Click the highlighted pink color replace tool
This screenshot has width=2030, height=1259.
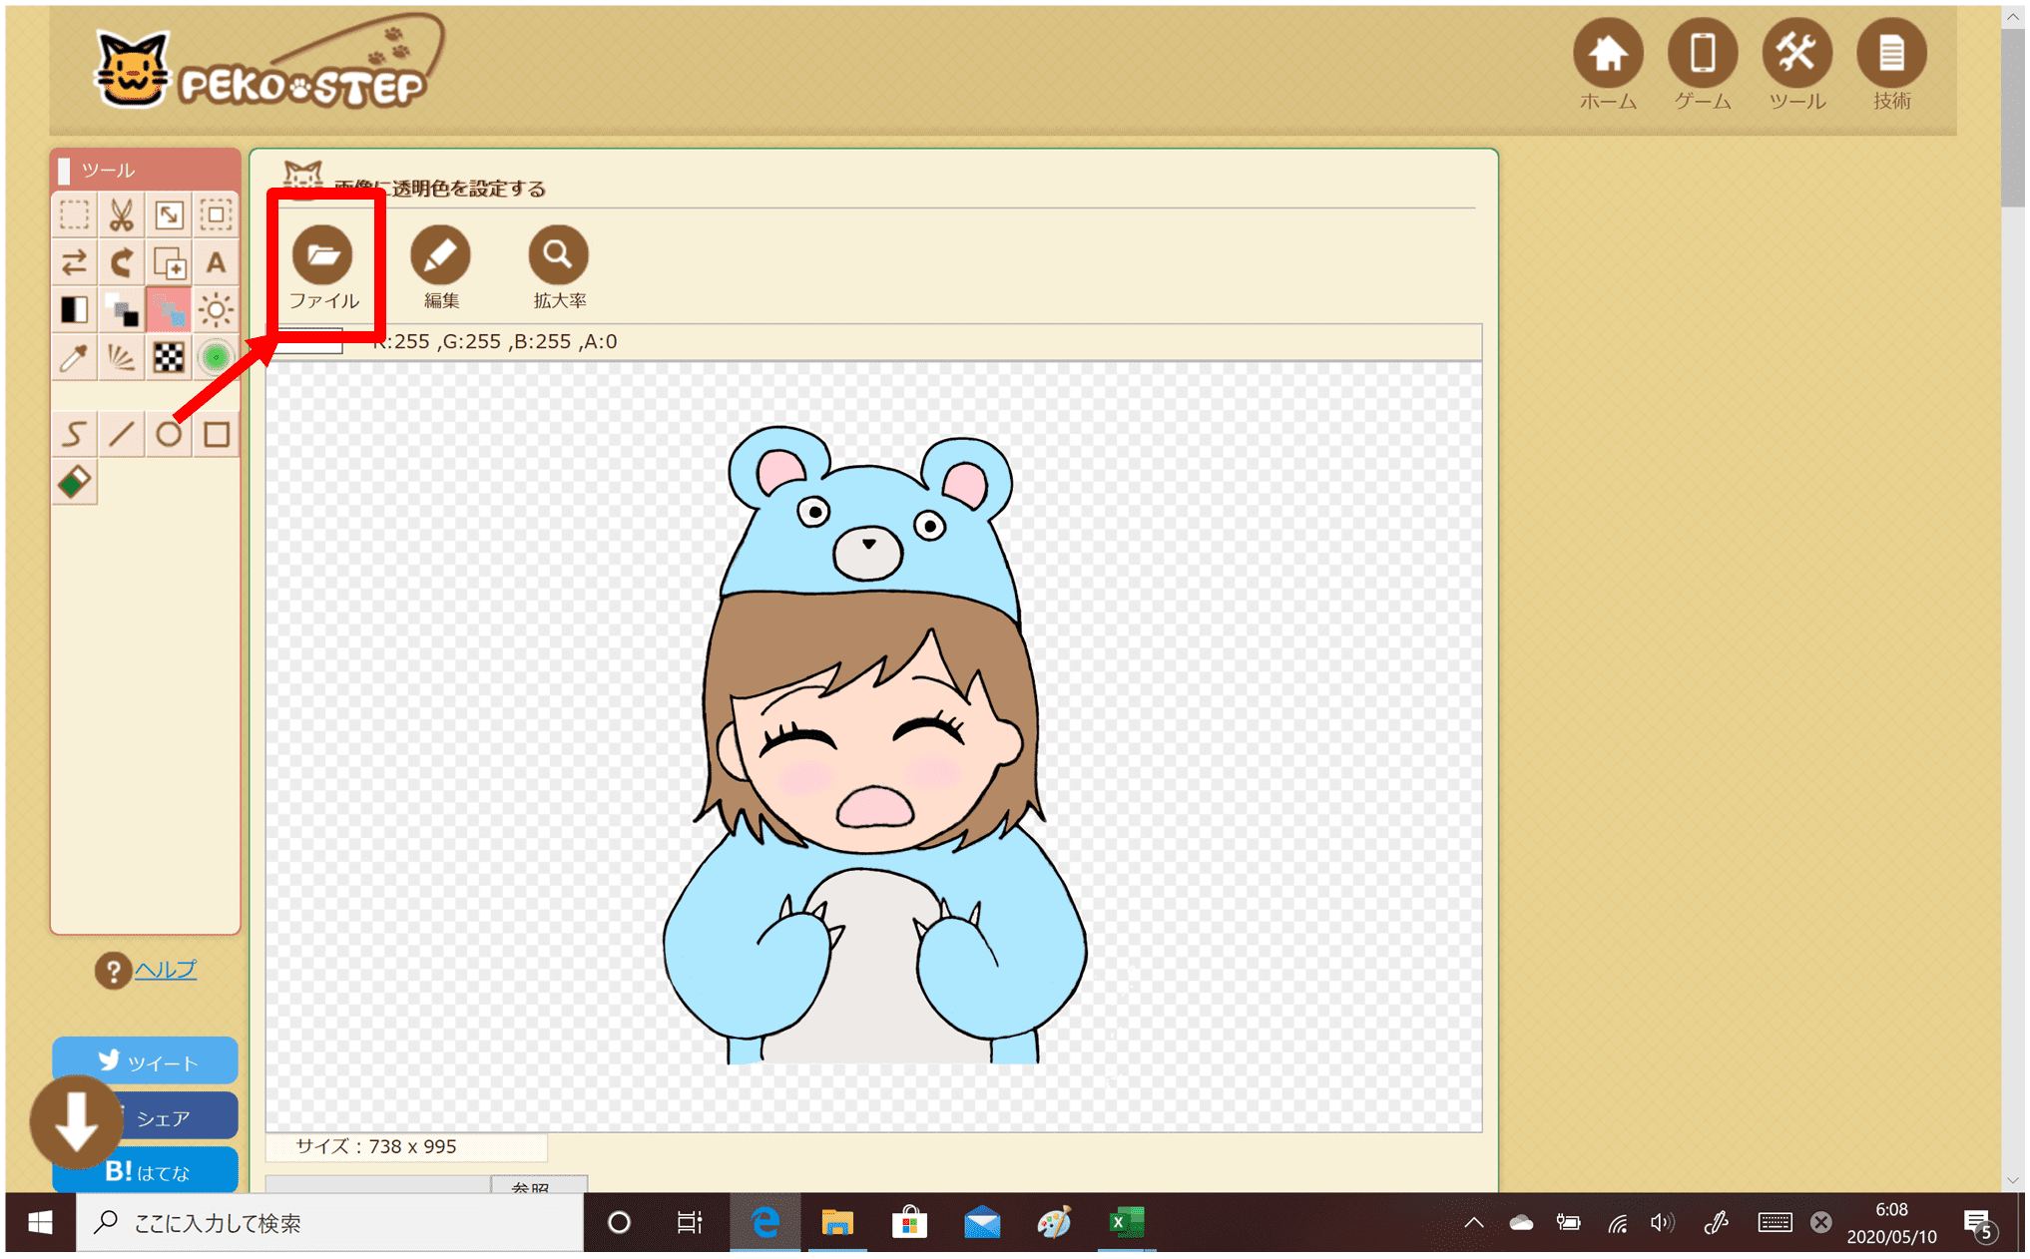(169, 310)
